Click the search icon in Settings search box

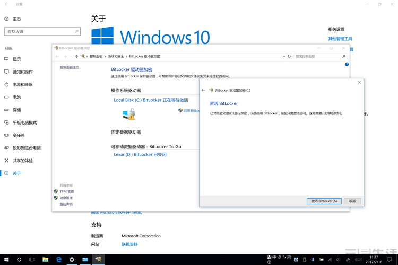click(x=76, y=31)
